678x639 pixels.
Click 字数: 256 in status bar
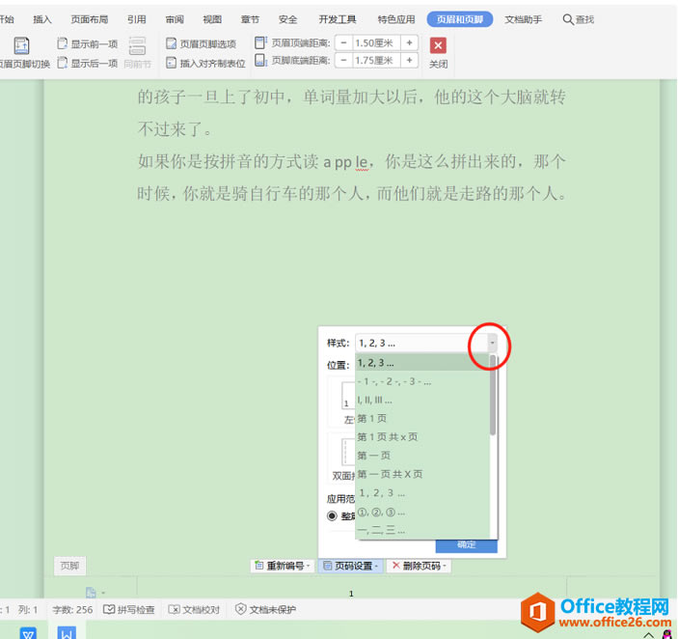(72, 610)
